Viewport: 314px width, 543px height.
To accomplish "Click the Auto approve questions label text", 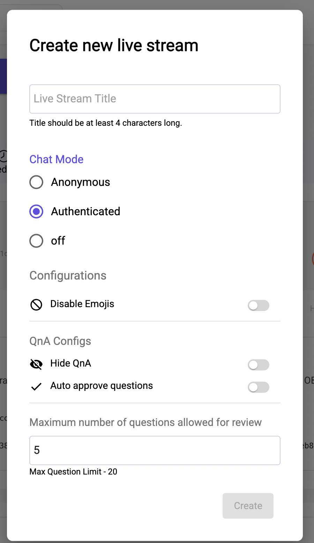I will [102, 386].
